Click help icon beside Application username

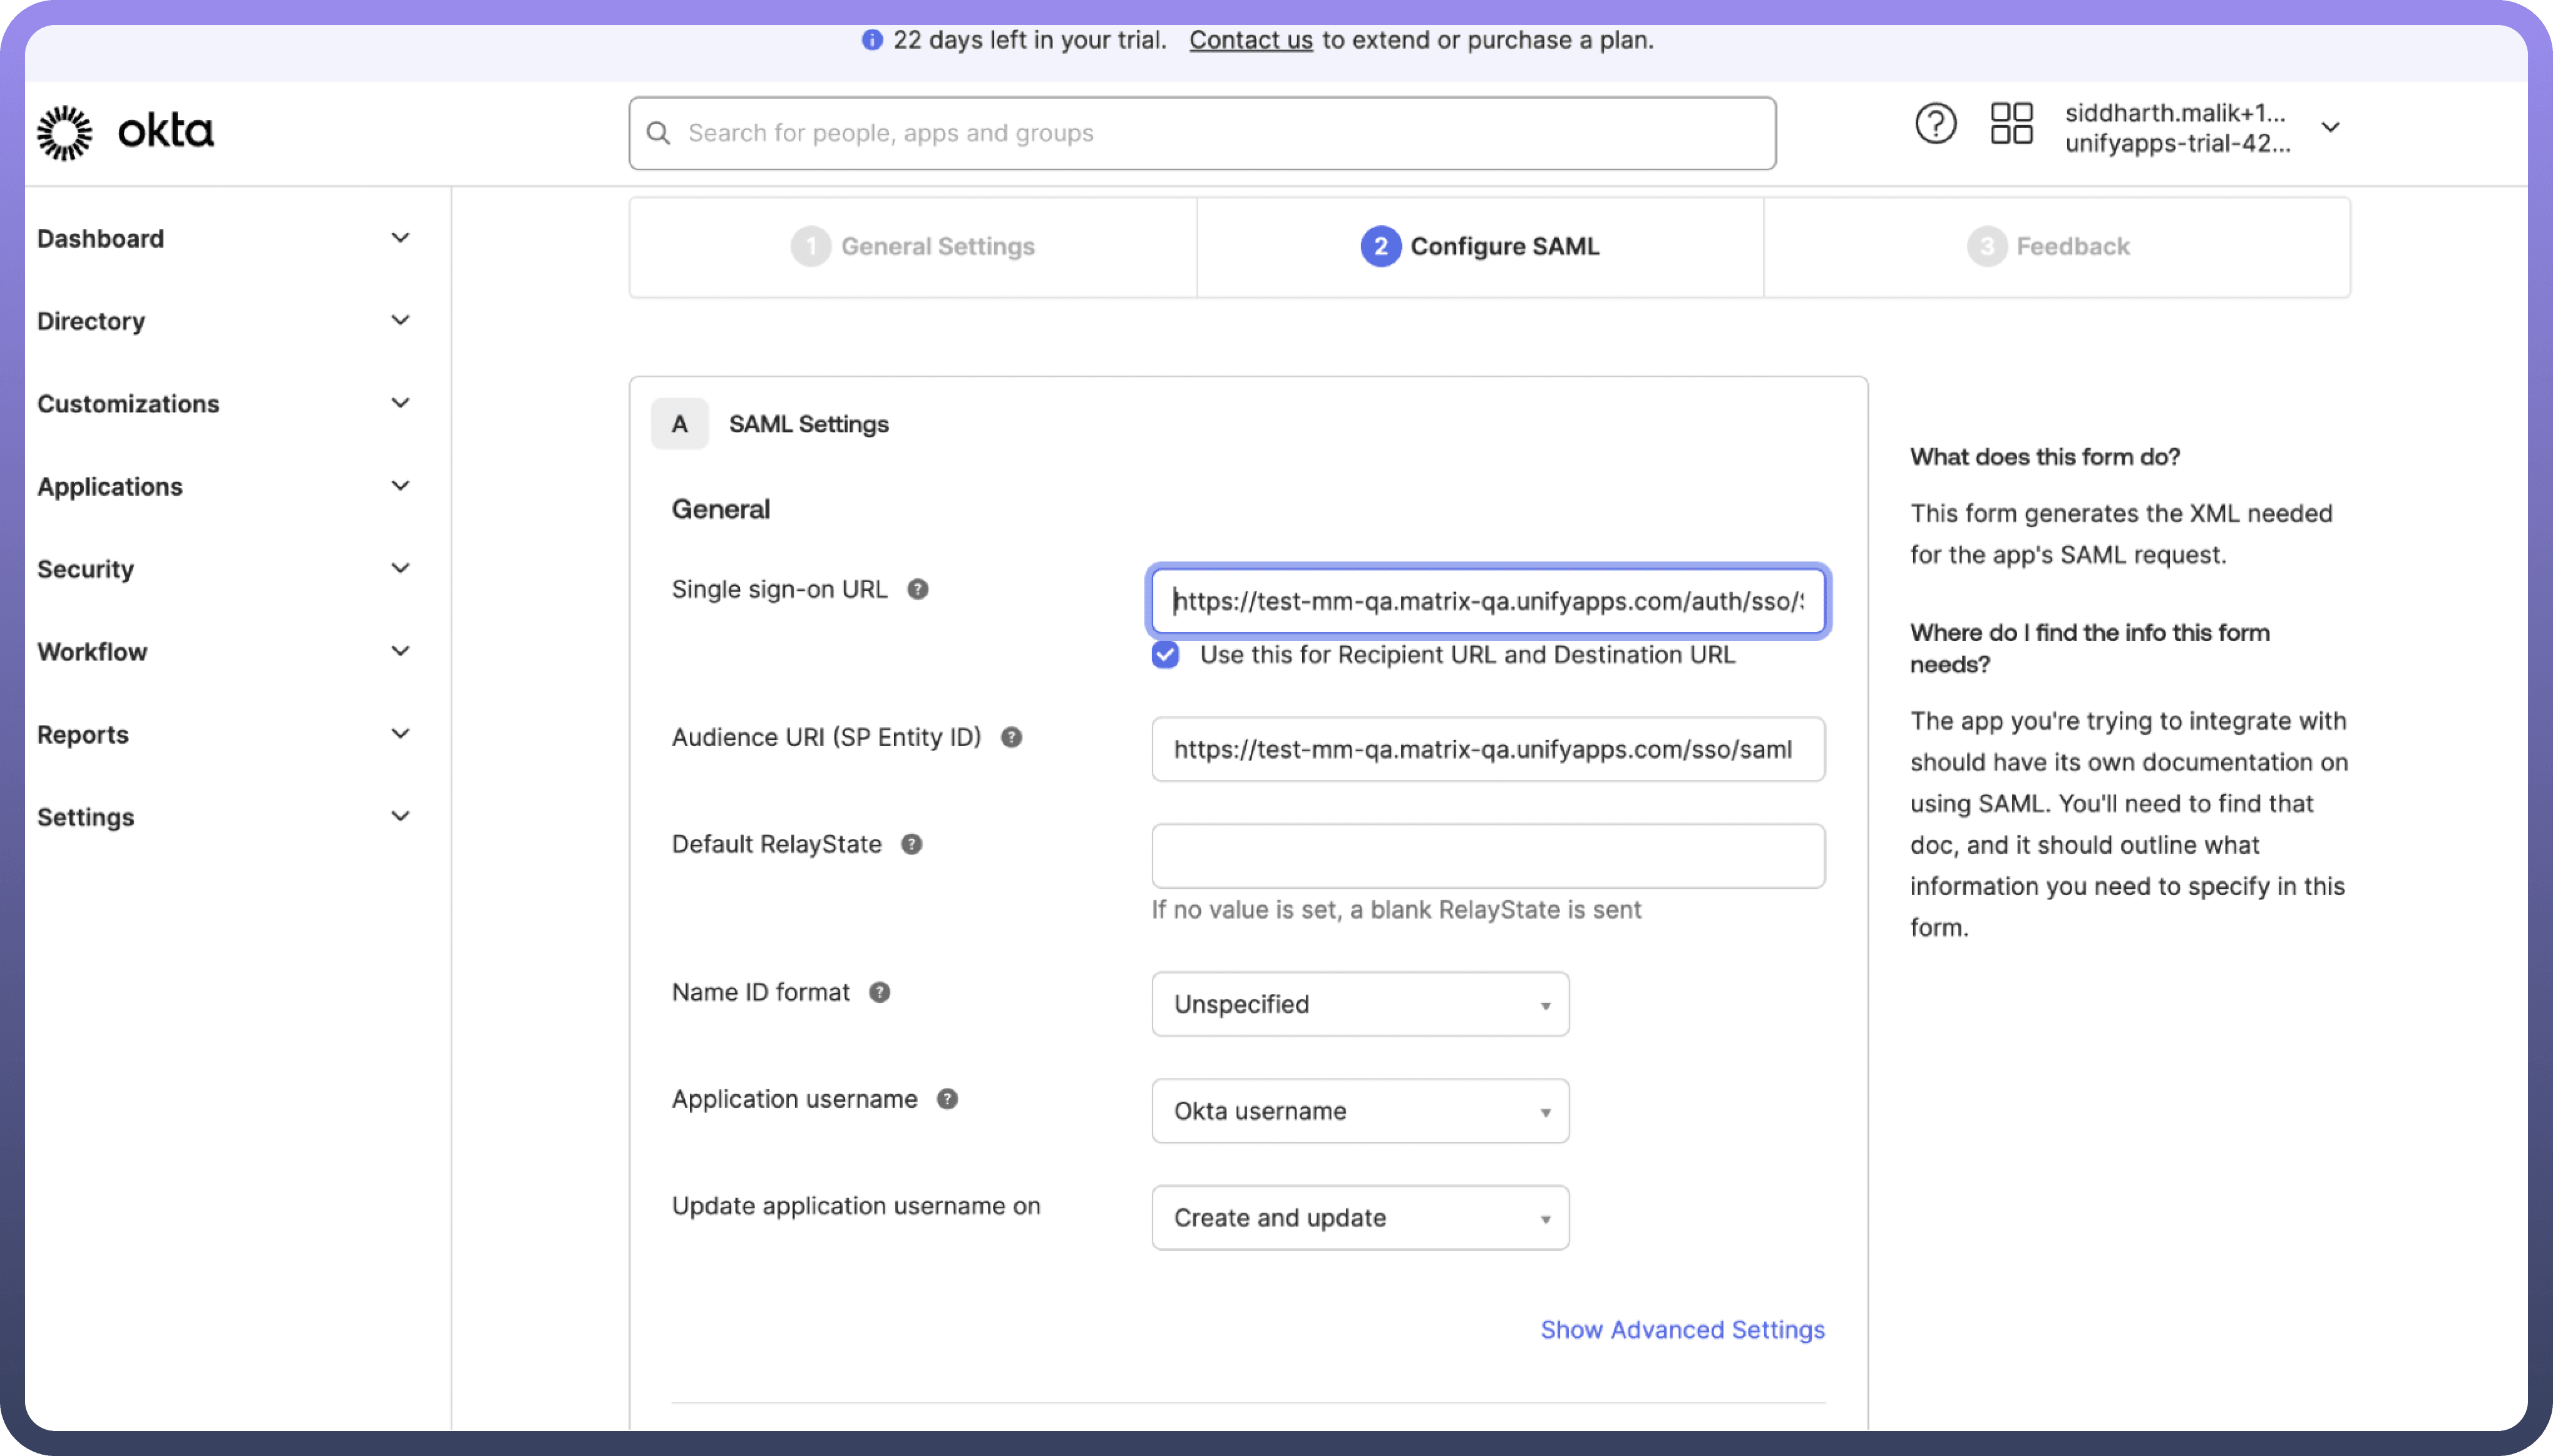[947, 1100]
